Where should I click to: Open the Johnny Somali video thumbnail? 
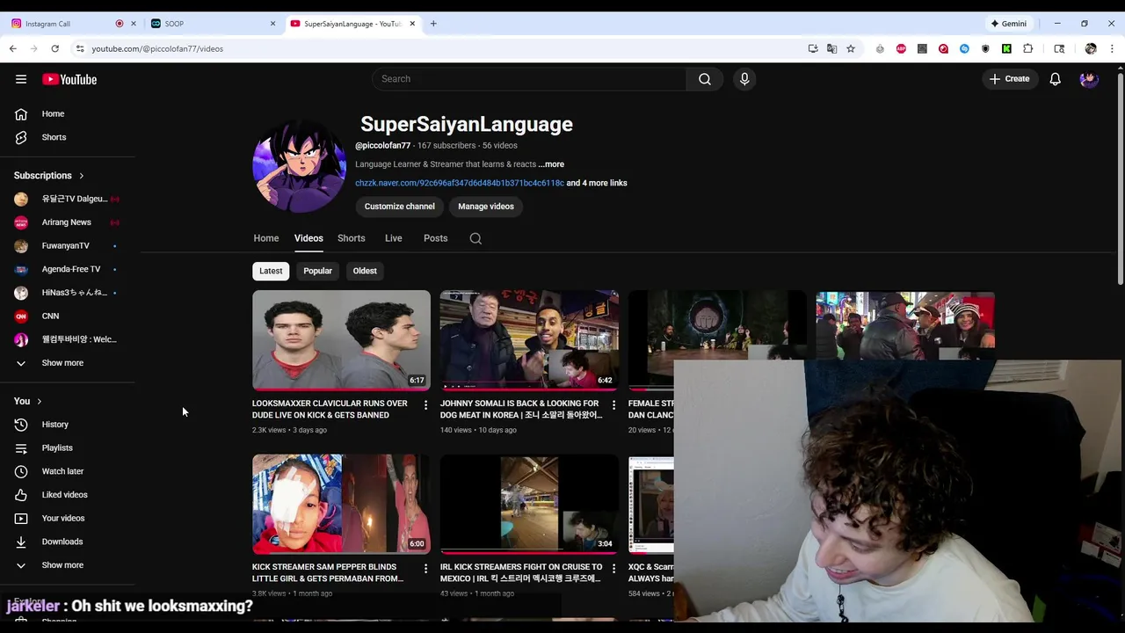coord(529,340)
